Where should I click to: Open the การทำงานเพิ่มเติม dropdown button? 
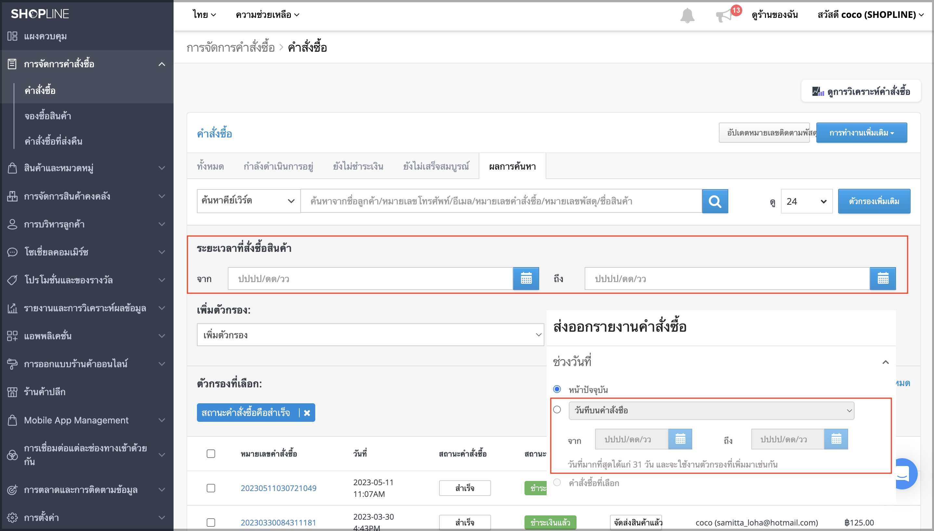[862, 133]
